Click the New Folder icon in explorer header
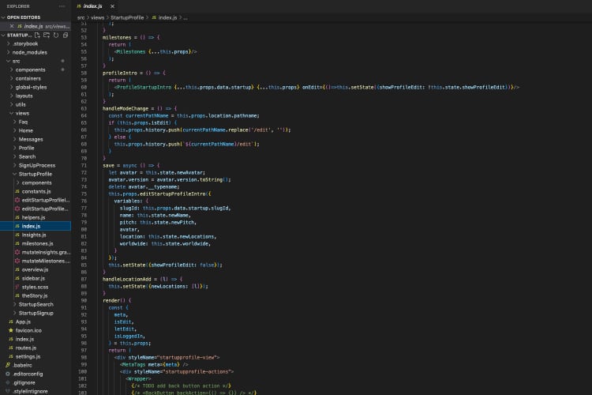 pyautogui.click(x=47, y=35)
